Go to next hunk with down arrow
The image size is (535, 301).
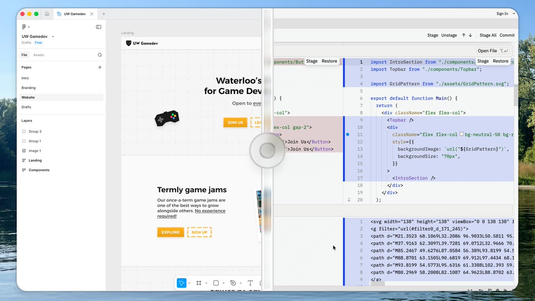point(470,35)
